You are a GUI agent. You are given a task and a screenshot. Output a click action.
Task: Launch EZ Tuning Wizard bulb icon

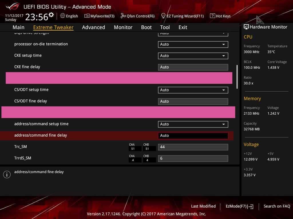(x=163, y=16)
